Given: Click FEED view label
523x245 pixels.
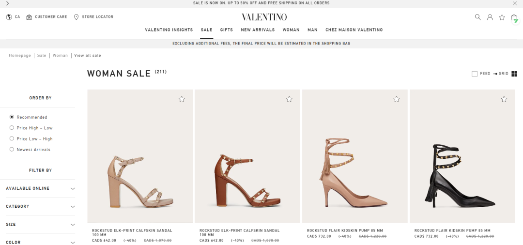Looking at the screenshot, I should tap(485, 74).
